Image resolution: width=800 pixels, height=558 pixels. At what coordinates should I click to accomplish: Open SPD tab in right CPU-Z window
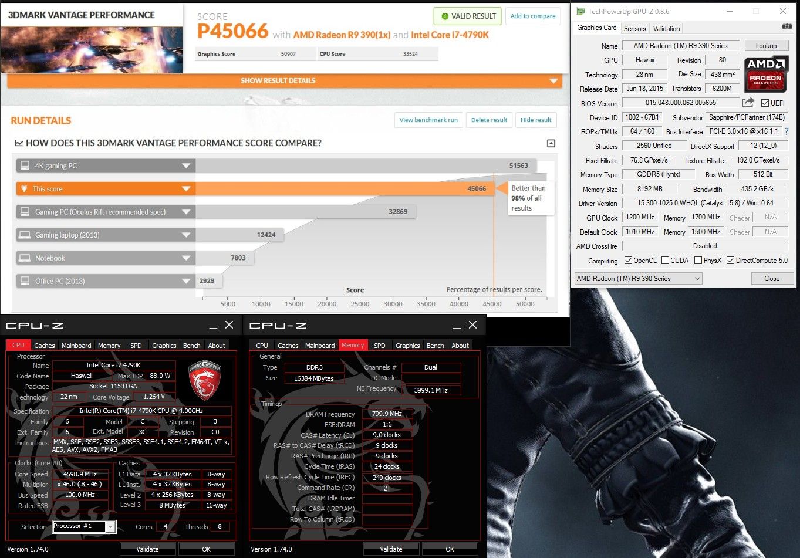point(380,346)
